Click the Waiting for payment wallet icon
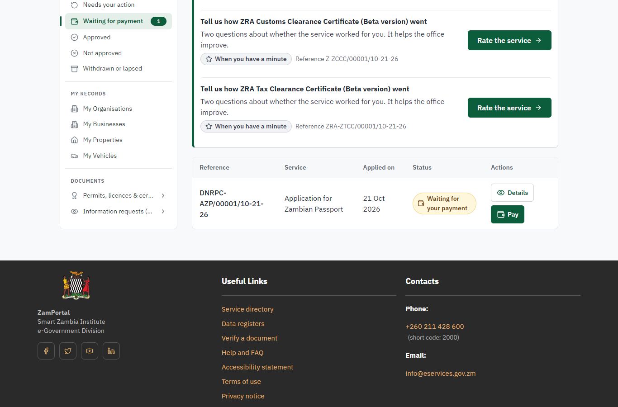618x407 pixels. pos(75,21)
